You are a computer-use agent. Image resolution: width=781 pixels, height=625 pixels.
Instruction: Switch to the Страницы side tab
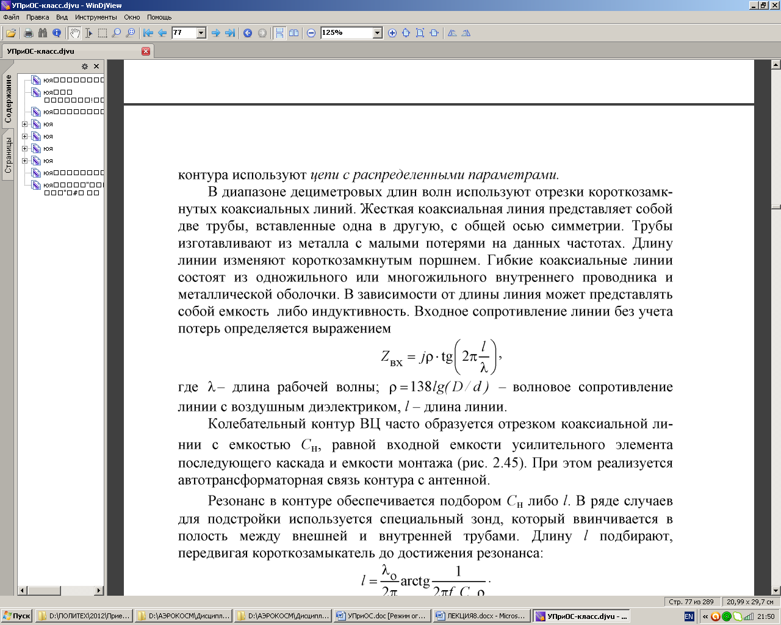point(8,154)
